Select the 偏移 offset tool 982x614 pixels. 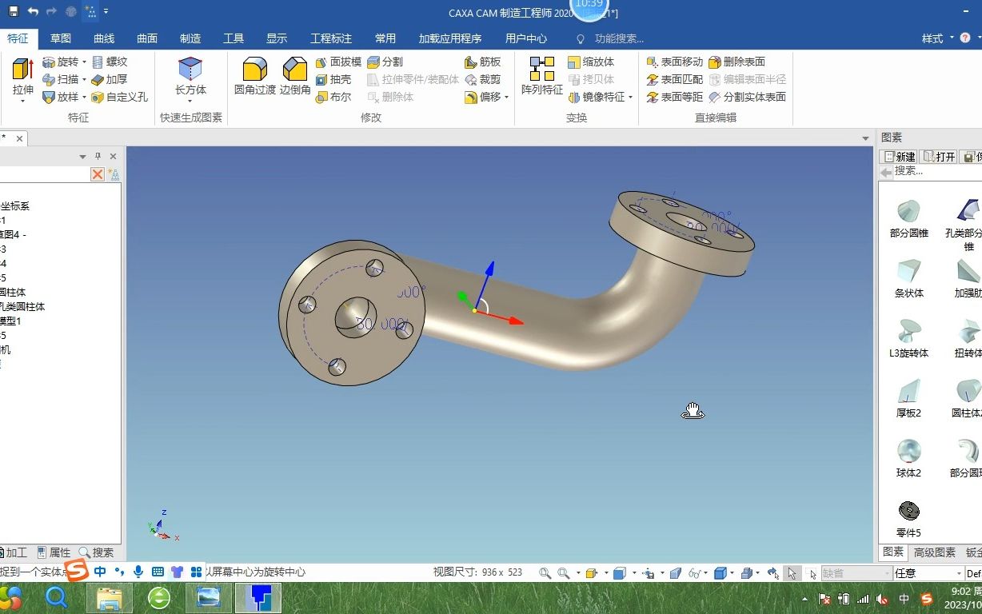[482, 97]
